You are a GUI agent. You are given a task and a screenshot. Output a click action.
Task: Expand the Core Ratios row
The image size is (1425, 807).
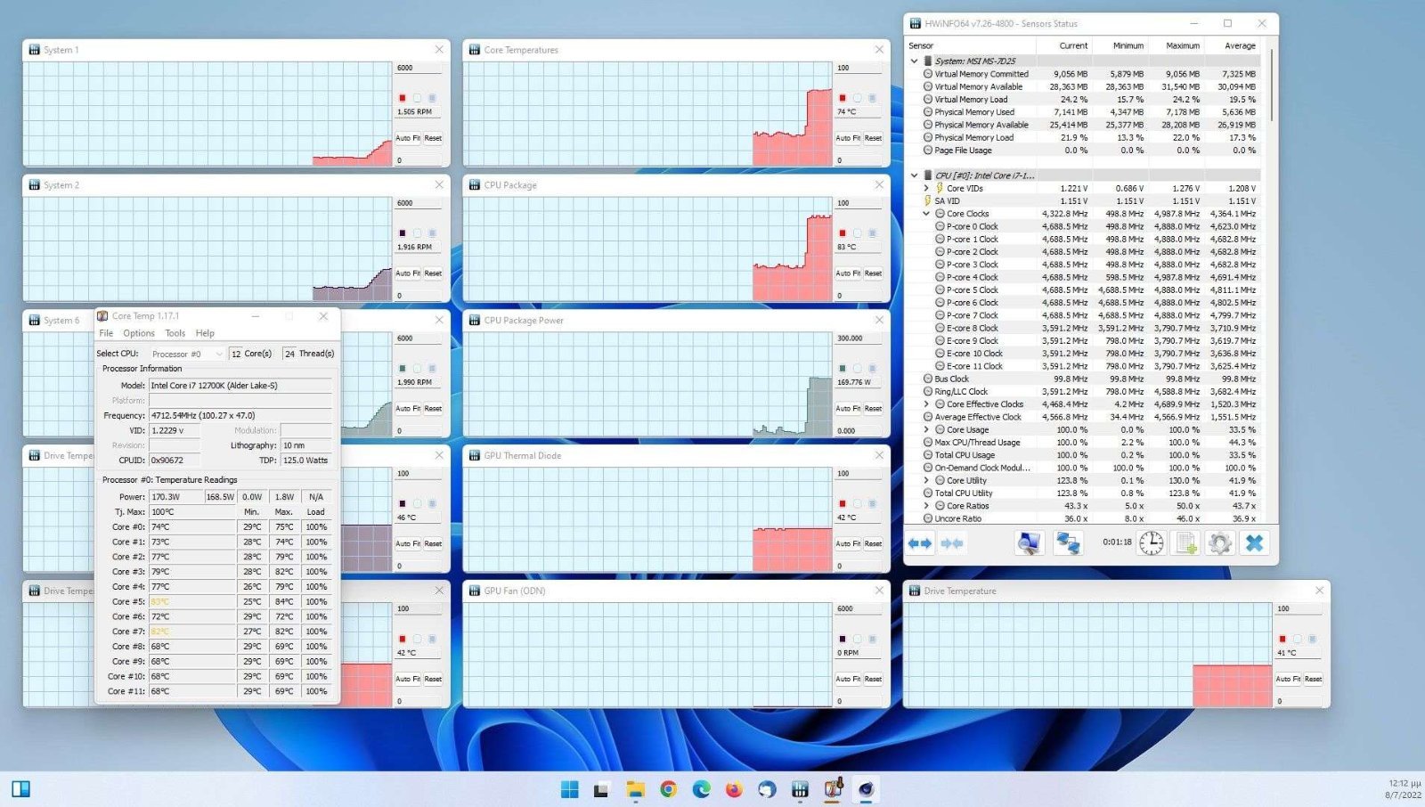[926, 506]
